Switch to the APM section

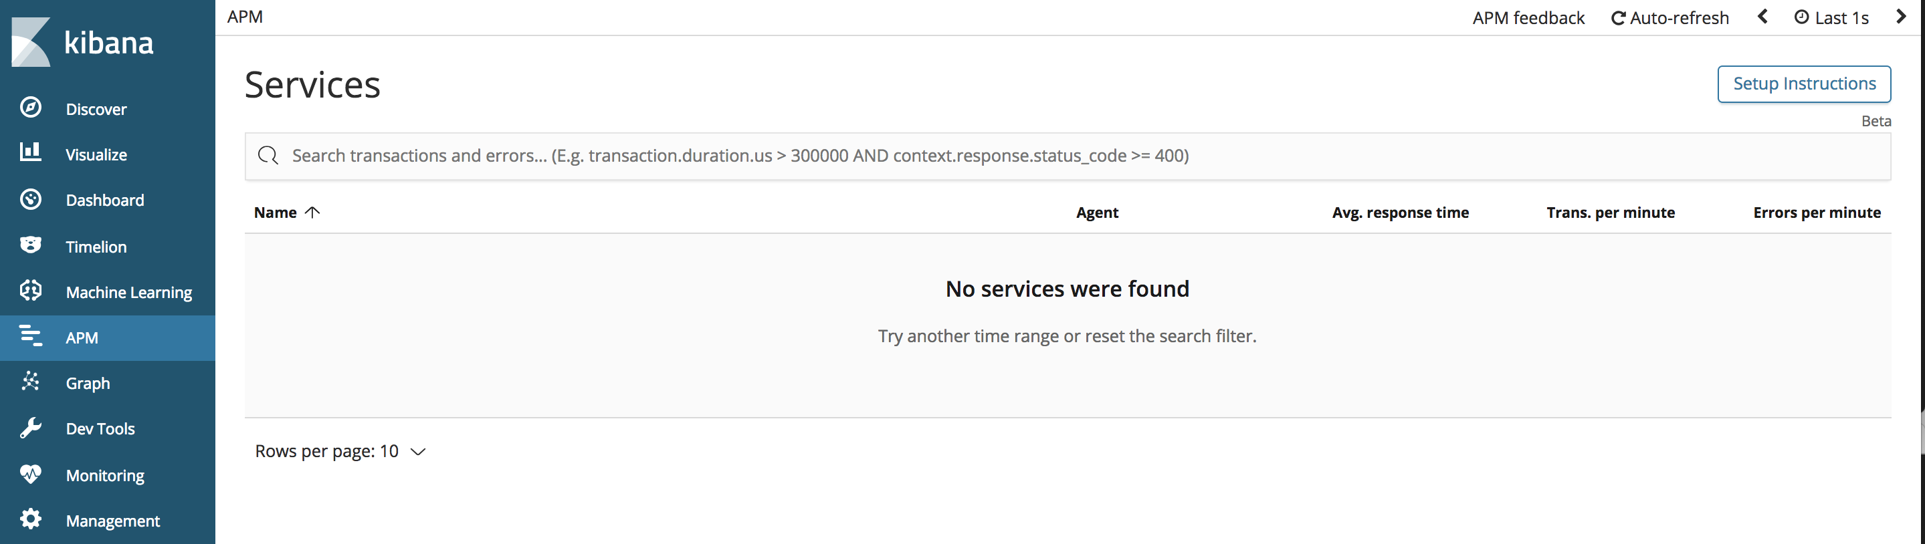click(81, 337)
